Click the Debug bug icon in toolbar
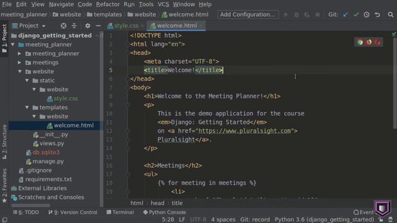The width and height of the screenshot is (397, 223). pyautogui.click(x=297, y=15)
